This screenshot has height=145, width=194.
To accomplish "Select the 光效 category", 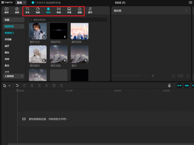I will click(7, 59).
